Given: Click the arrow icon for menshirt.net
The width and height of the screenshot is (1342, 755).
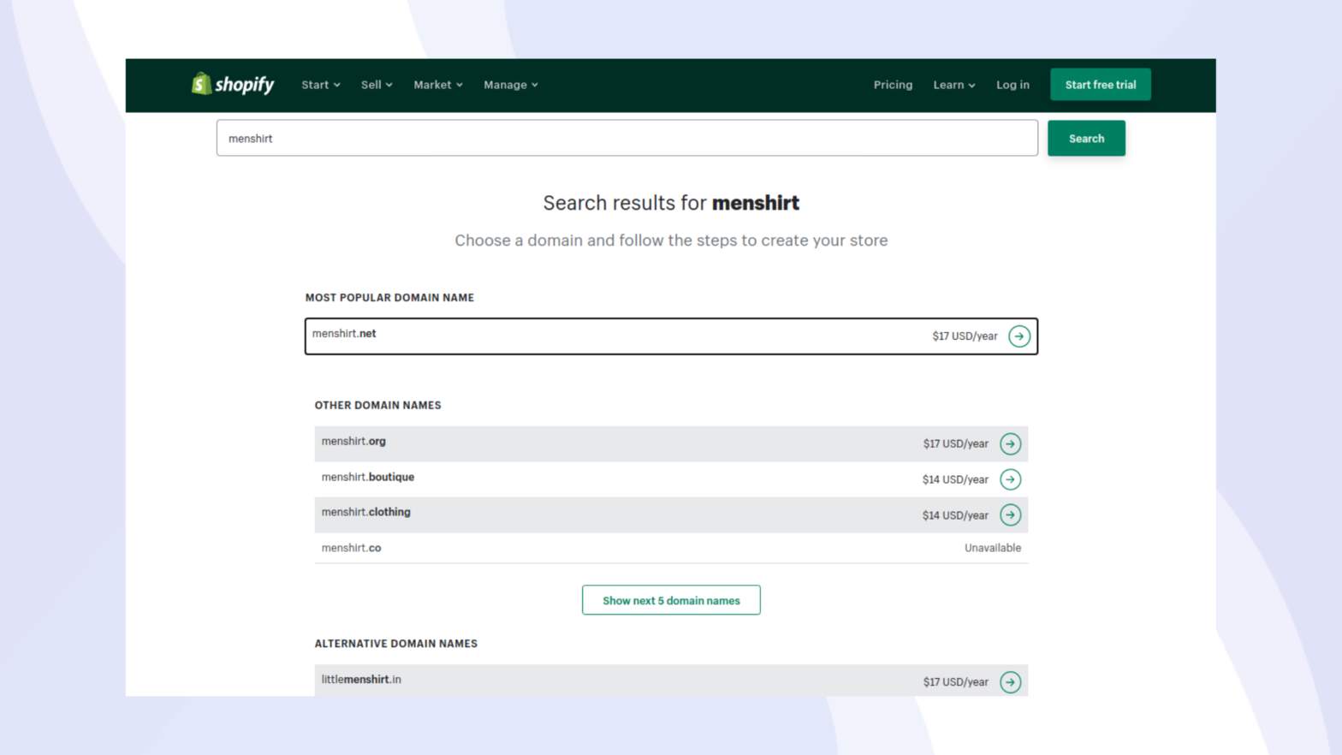Looking at the screenshot, I should coord(1018,336).
